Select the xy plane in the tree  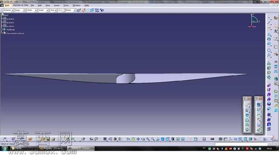(10, 19)
